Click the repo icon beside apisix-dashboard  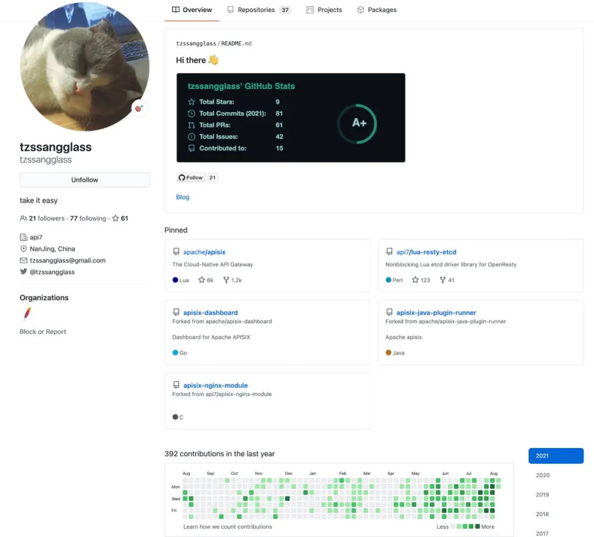click(176, 312)
